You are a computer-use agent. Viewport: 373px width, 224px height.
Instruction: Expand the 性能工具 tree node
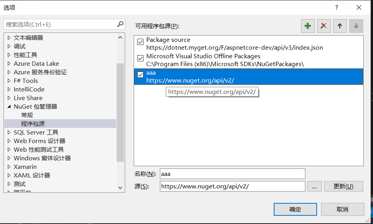[9, 55]
